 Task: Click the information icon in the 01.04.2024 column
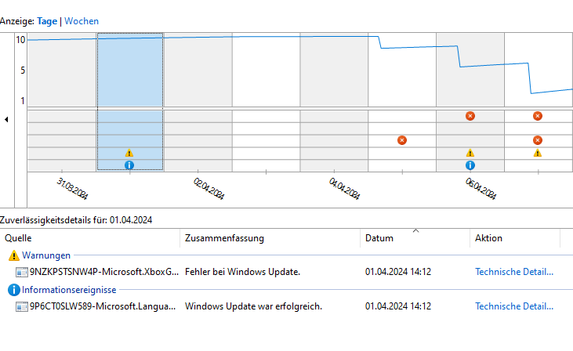click(129, 165)
